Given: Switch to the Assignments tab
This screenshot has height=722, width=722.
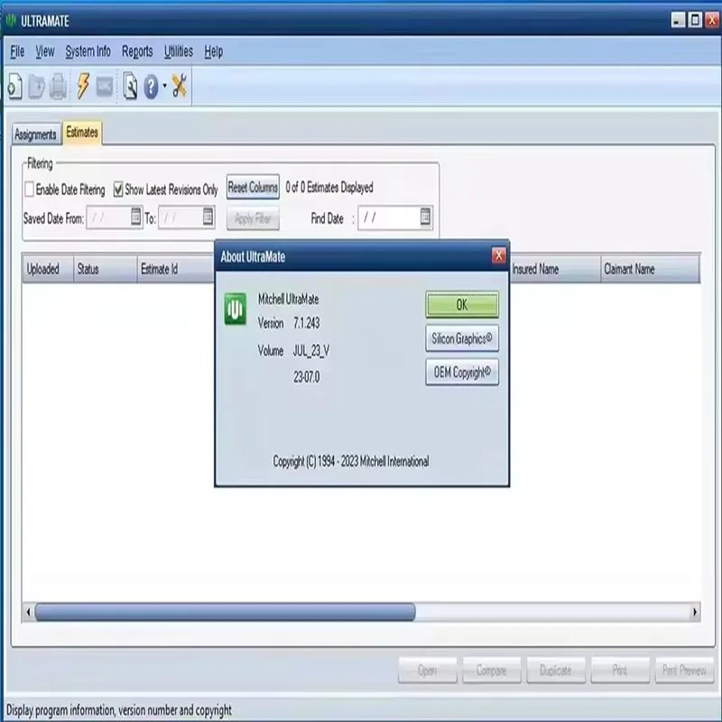Looking at the screenshot, I should point(35,134).
